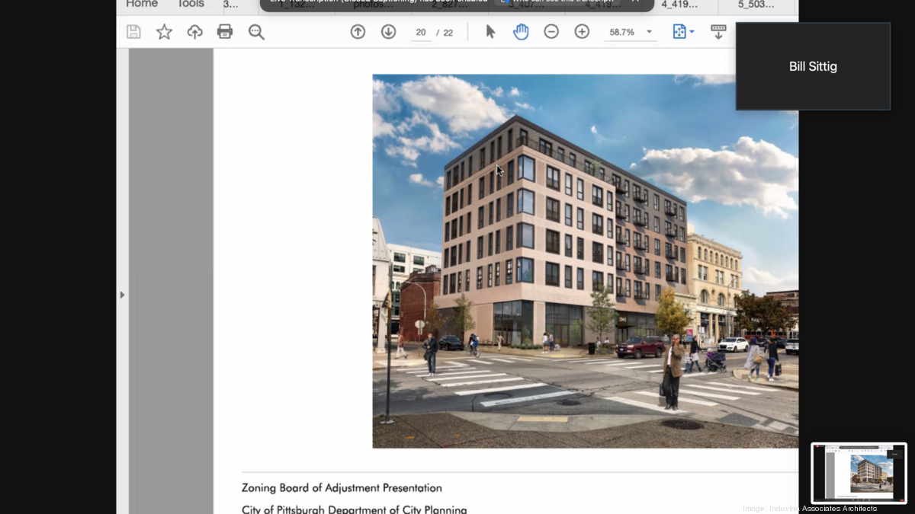The width and height of the screenshot is (915, 514).
Task: Select the Hand panning tool
Action: 521,31
